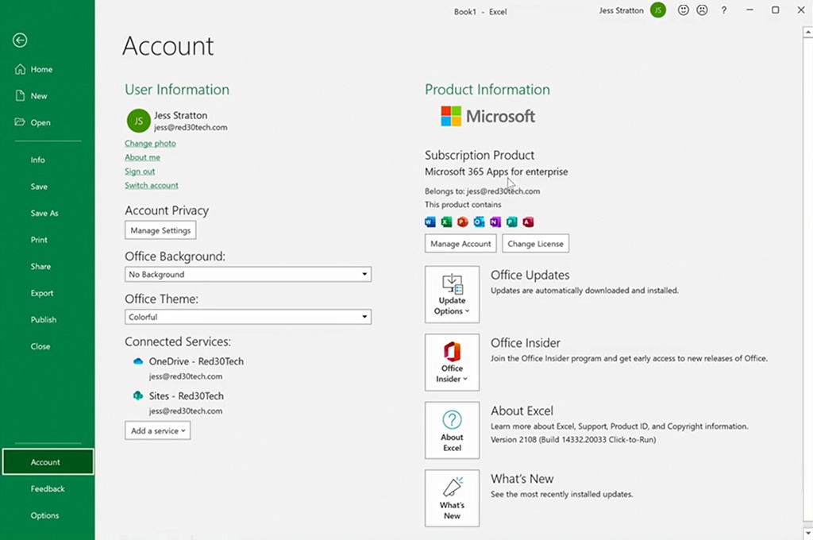Click the OneDrive cloud icon
Image resolution: width=813 pixels, height=540 pixels.
[x=138, y=361]
